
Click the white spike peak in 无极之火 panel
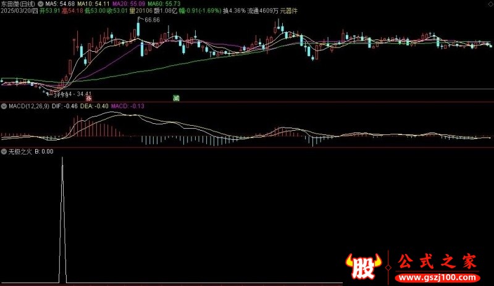[62, 158]
